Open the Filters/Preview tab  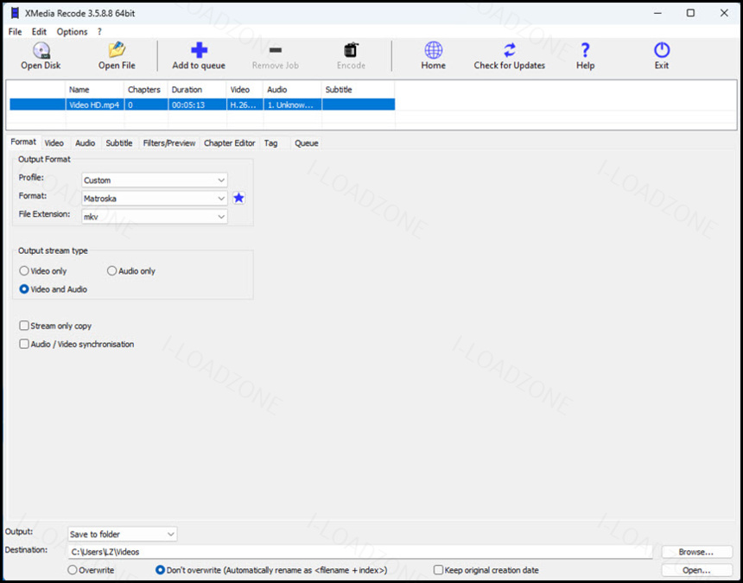(169, 143)
